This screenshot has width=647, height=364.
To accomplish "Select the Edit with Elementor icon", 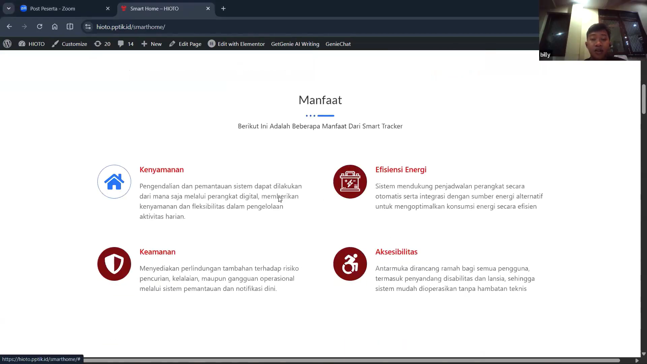I will click(x=212, y=44).
